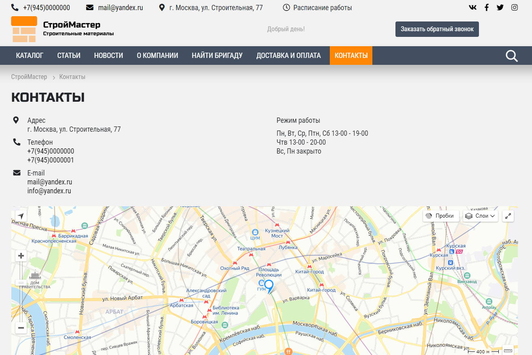Click the map geolocation arrow icon
Viewport: 532px width, 355px height.
[x=21, y=216]
